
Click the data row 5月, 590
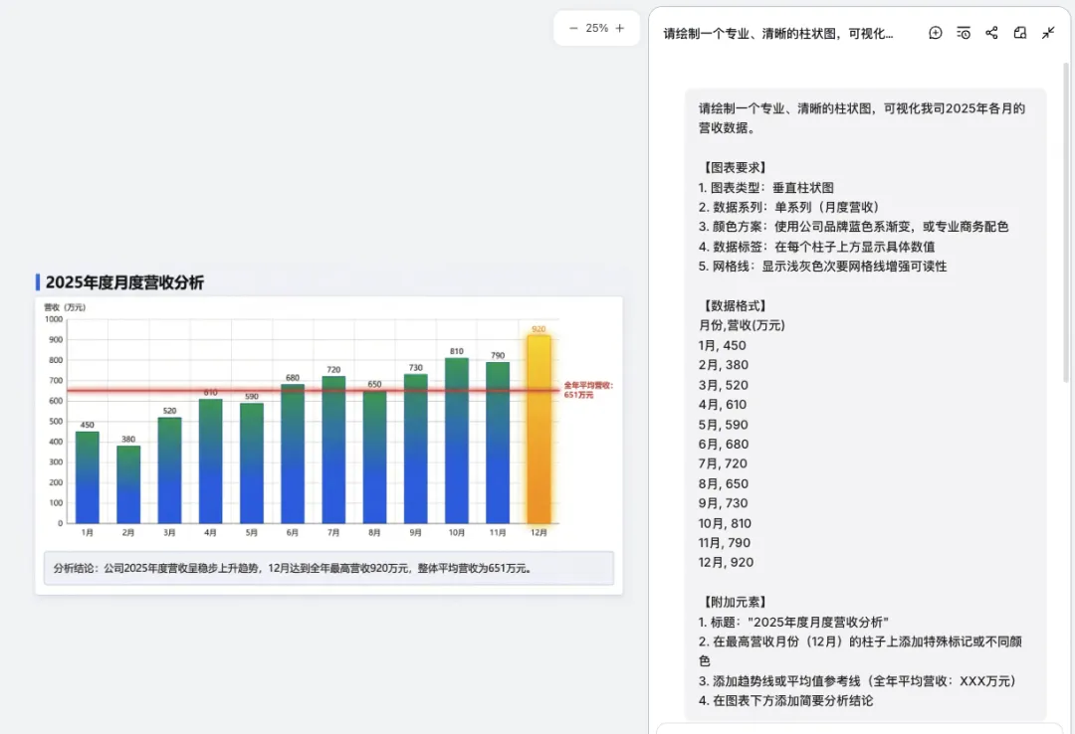click(x=724, y=425)
